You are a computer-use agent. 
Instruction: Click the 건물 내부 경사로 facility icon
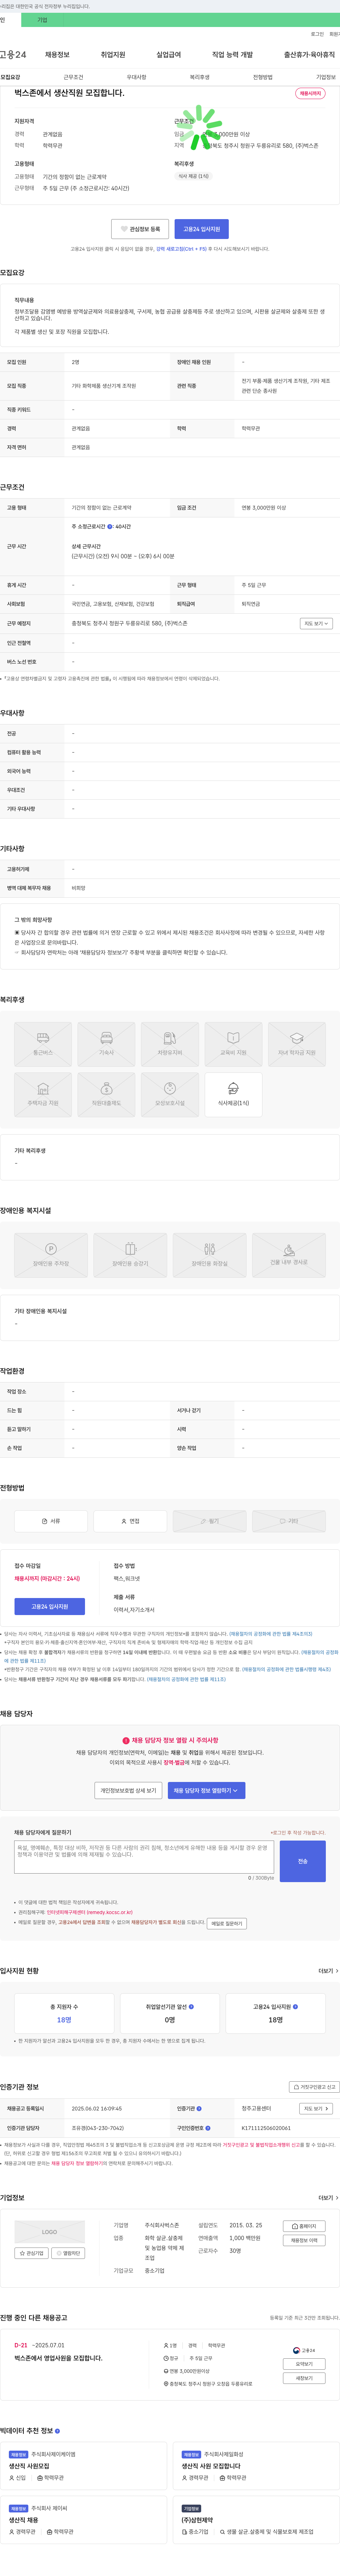289,1255
